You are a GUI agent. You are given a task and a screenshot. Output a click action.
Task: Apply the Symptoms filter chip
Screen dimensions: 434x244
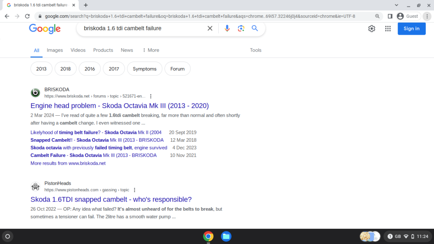pos(145,69)
